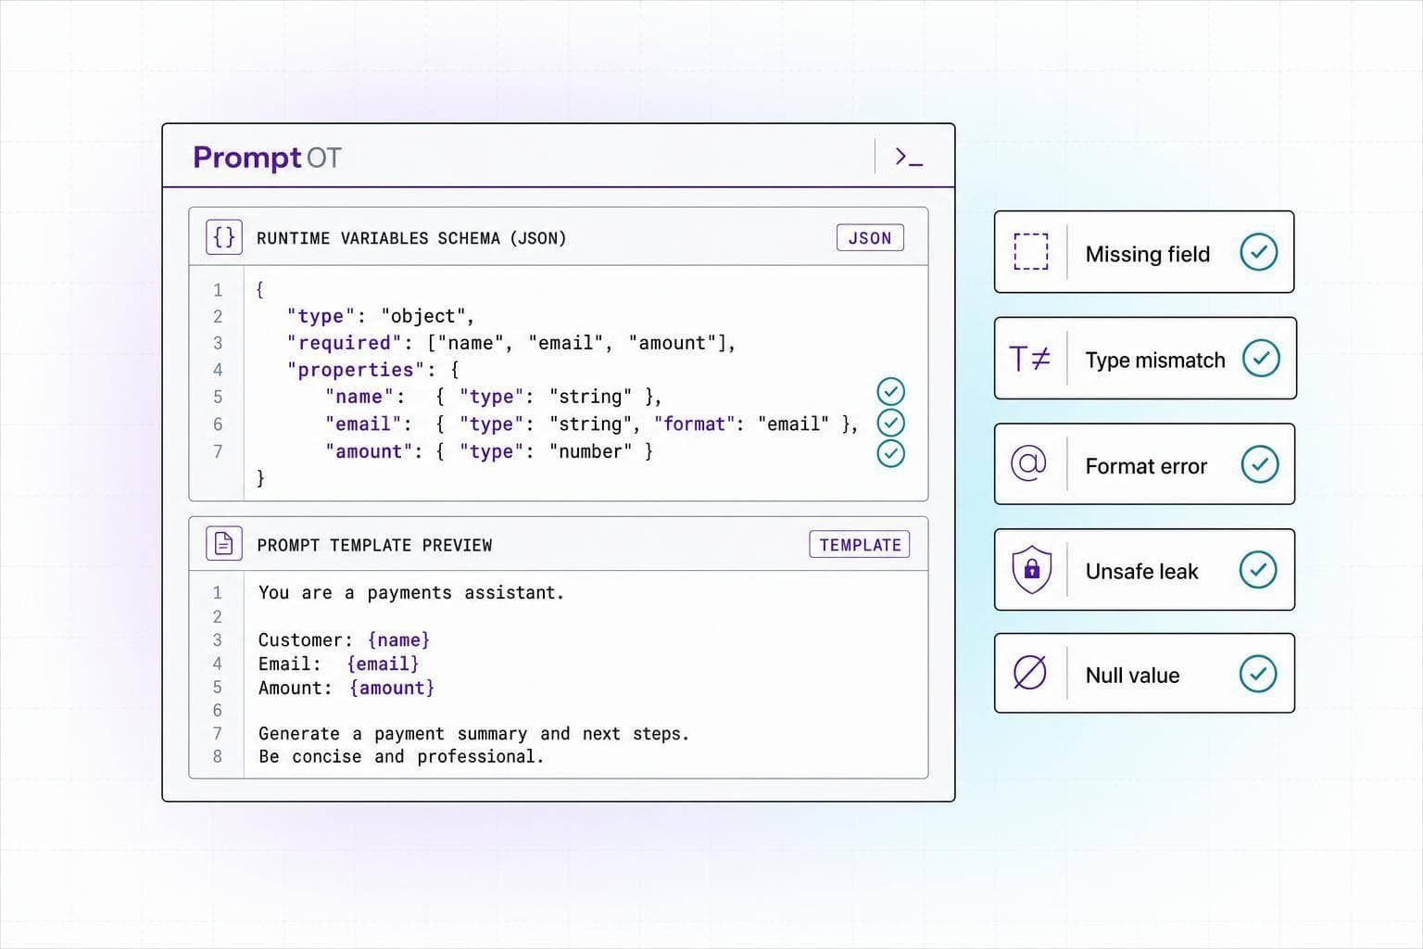Click the Missing field label
The height and width of the screenshot is (949, 1423).
pos(1147,254)
